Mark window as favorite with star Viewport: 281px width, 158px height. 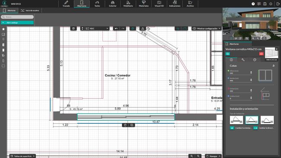277,49
